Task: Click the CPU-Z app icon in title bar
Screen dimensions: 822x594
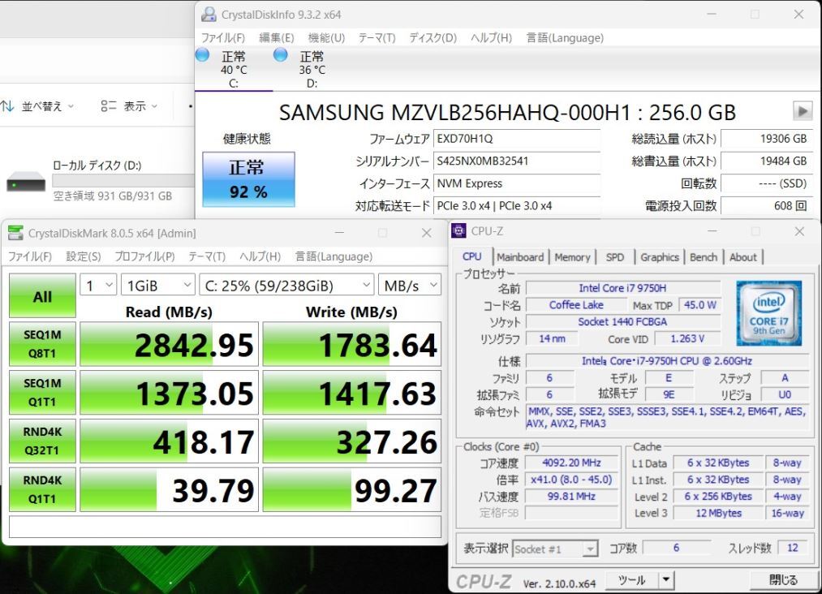Action: 458,230
